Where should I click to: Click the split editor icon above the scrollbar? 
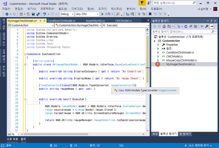147,30
